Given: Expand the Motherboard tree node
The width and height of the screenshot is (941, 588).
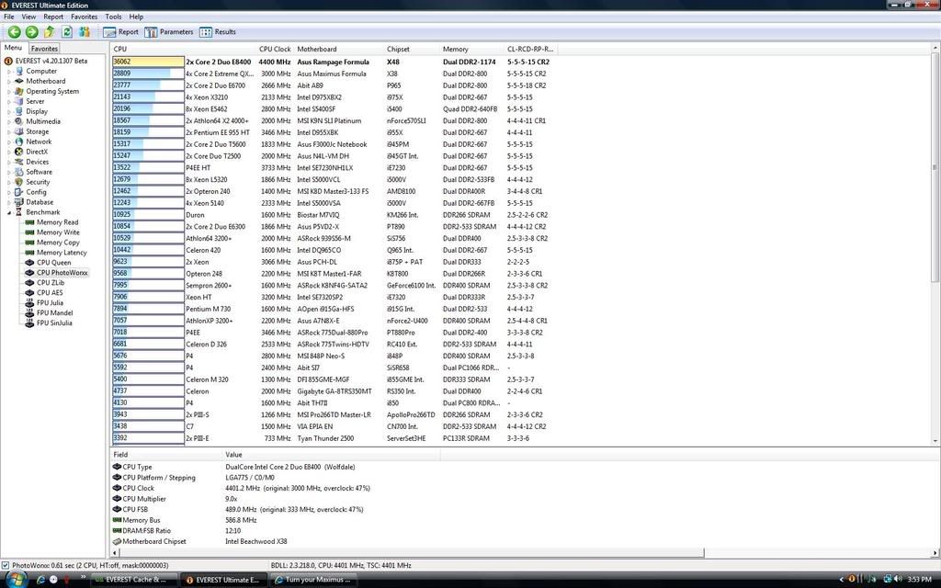Looking at the screenshot, I should click(9, 82).
